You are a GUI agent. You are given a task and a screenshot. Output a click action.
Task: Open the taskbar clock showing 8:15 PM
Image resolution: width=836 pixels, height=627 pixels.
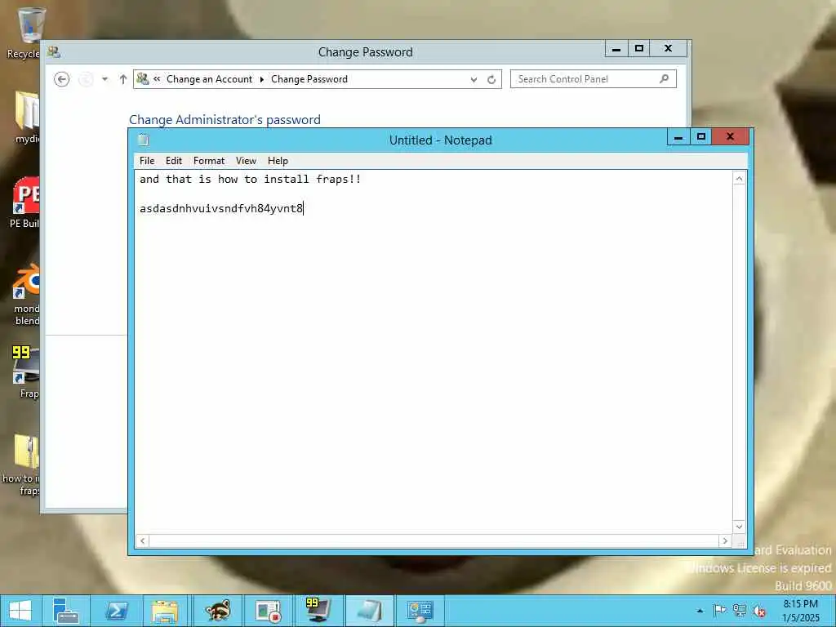[801, 611]
